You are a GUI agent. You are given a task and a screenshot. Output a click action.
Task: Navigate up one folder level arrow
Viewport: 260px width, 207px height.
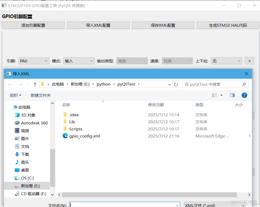click(35, 84)
